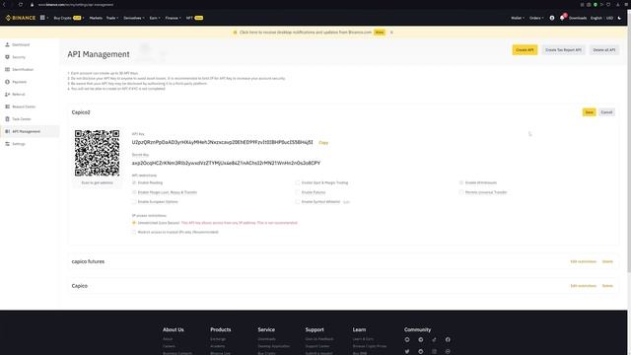
Task: Toggle dark mode moon icon
Action: tap(620, 18)
